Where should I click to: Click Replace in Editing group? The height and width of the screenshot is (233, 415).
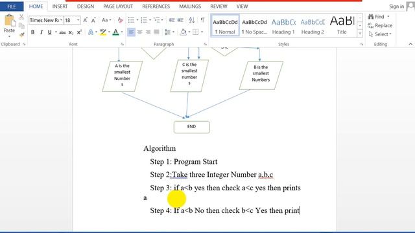click(380, 26)
